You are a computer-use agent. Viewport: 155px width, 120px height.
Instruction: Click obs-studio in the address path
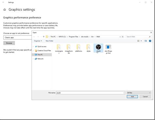(x=85, y=37)
